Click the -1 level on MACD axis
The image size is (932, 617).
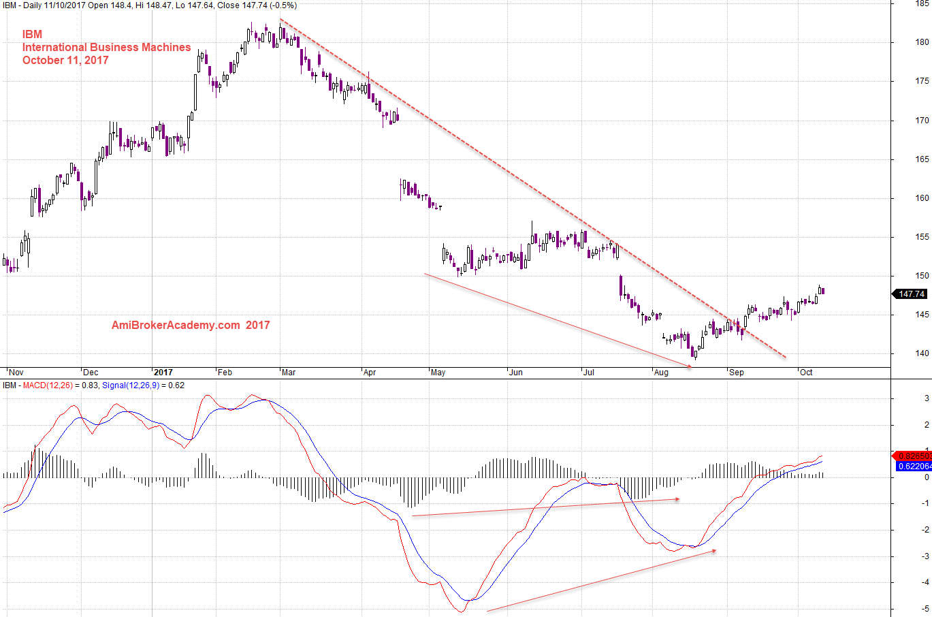point(925,503)
